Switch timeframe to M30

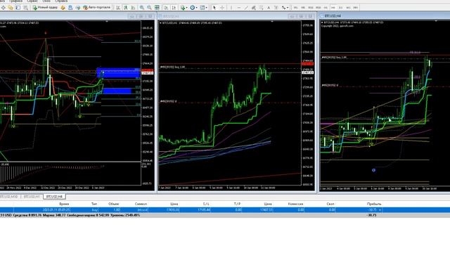pos(318,8)
